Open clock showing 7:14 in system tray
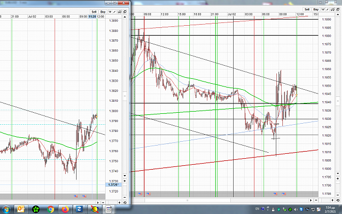The width and height of the screenshot is (342, 214). click(330, 210)
